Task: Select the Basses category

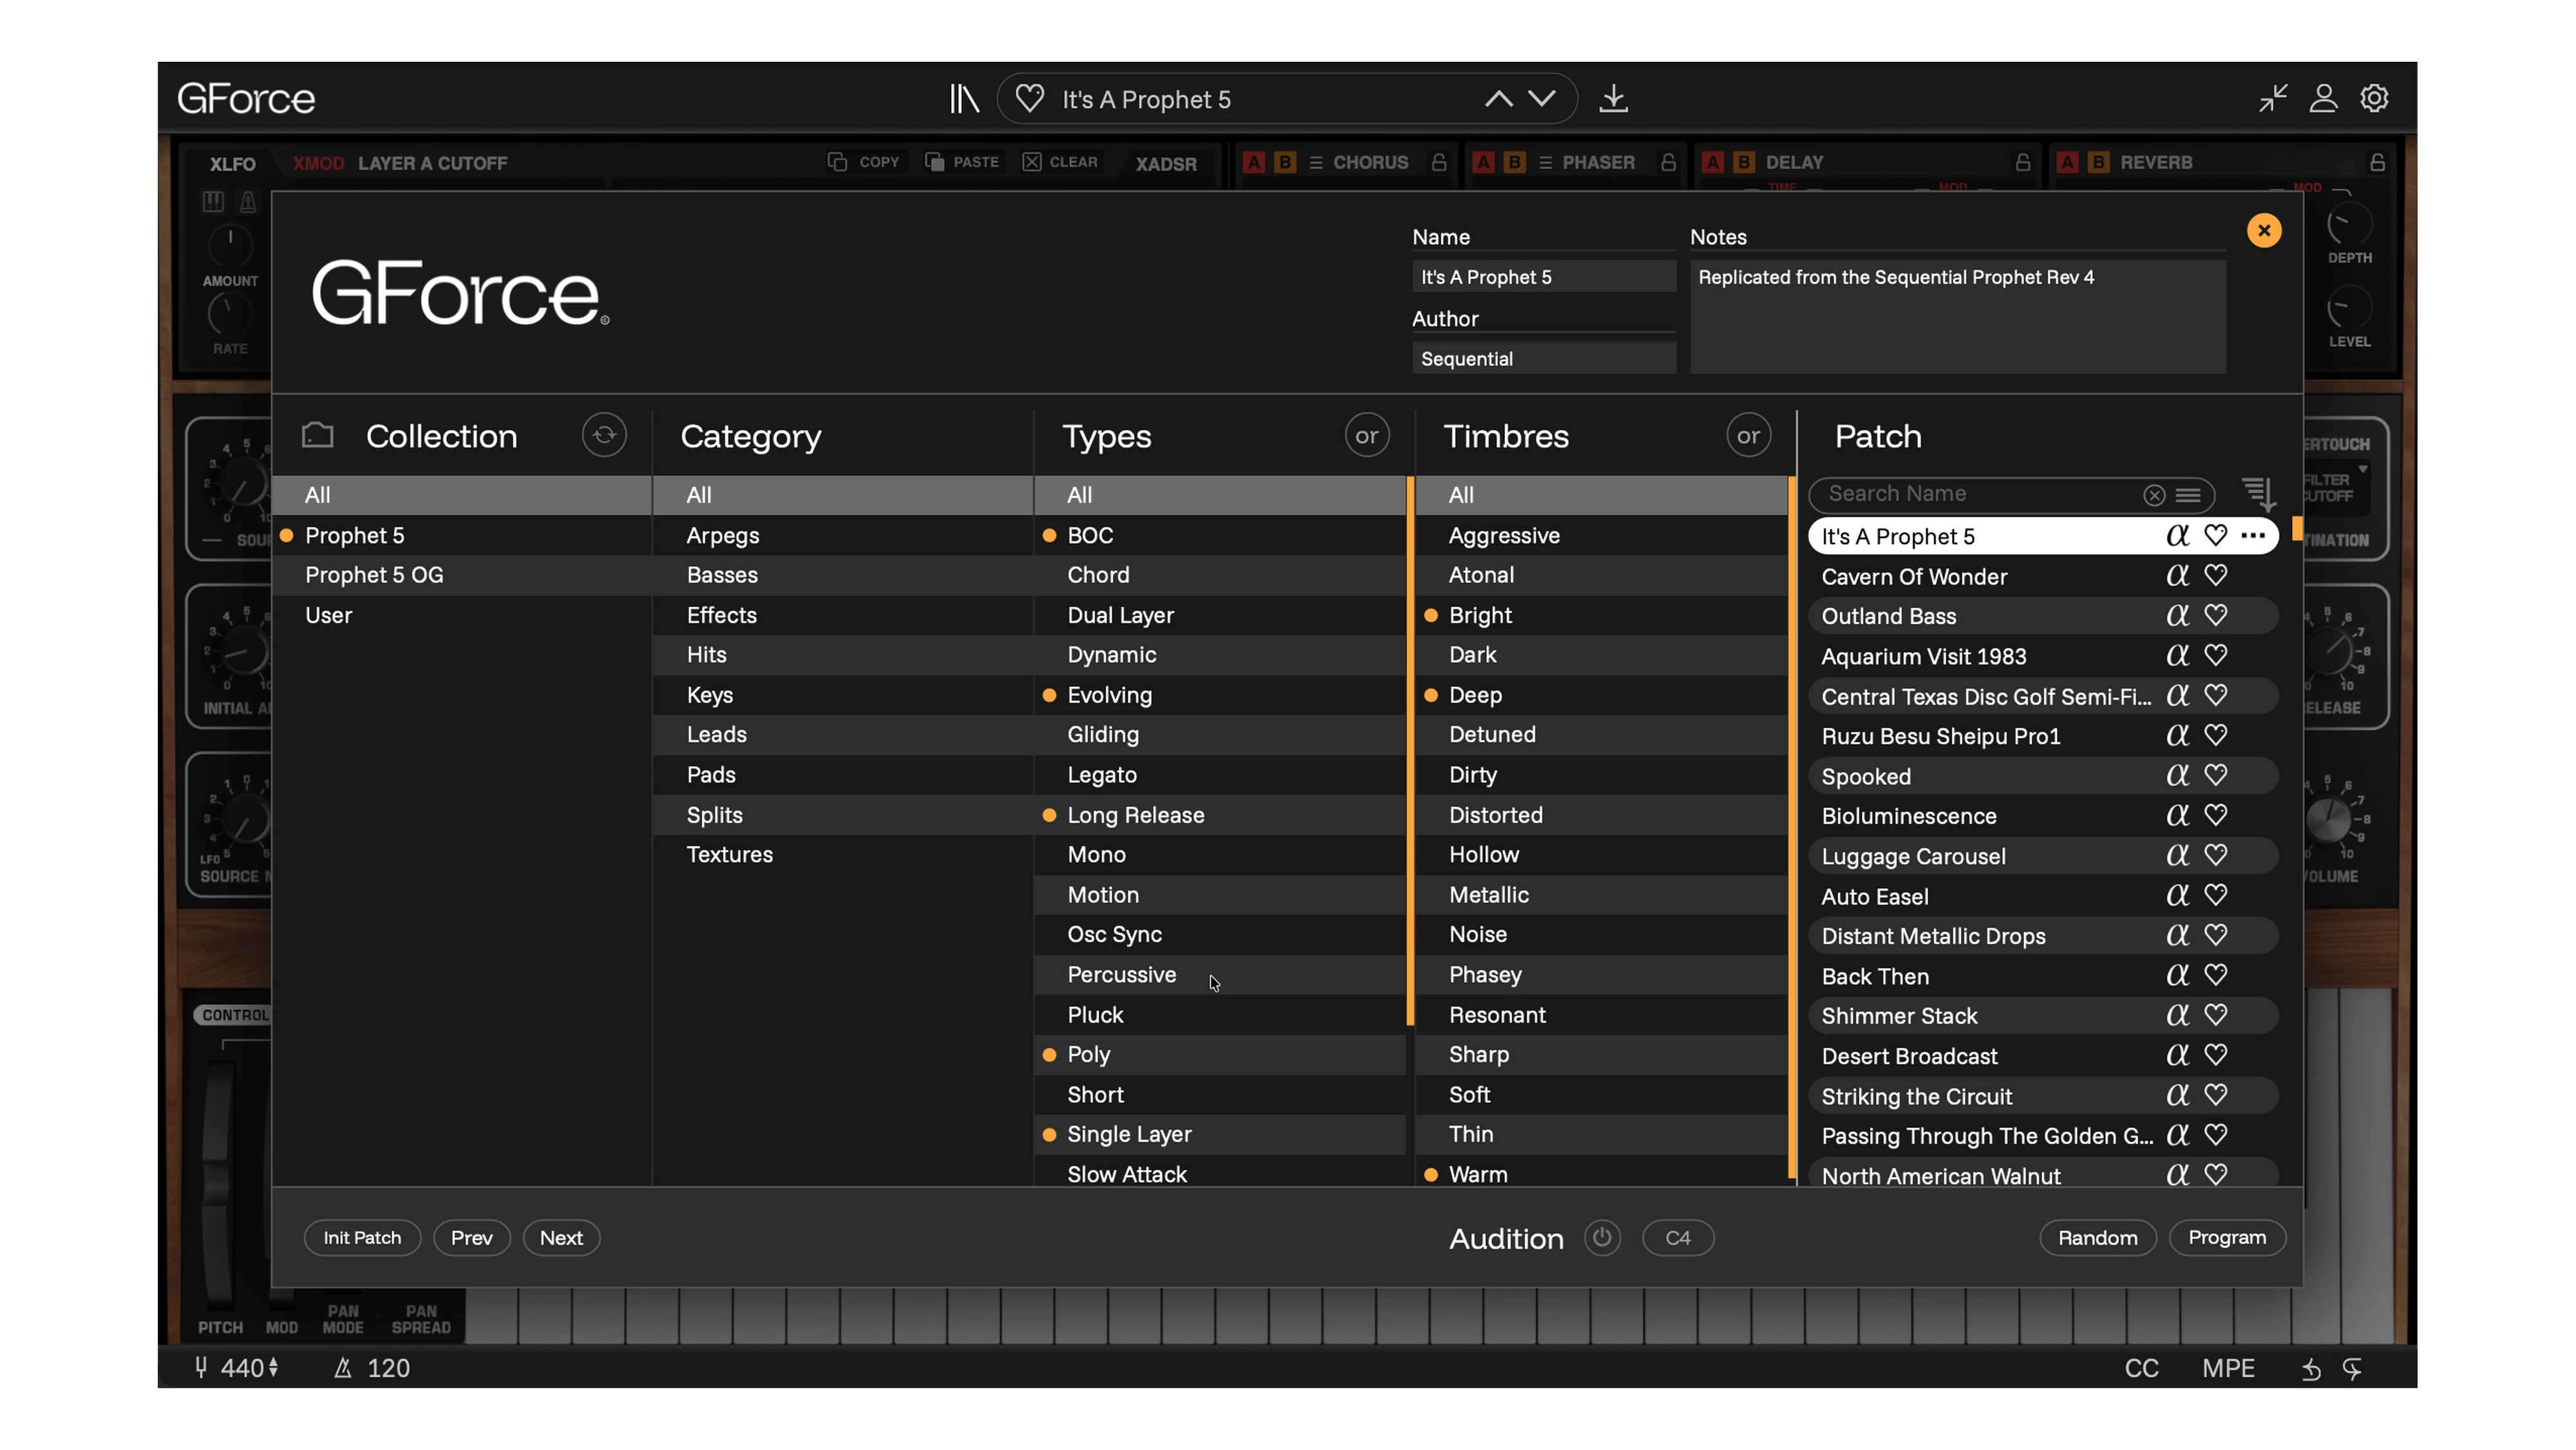Action: (x=842, y=575)
